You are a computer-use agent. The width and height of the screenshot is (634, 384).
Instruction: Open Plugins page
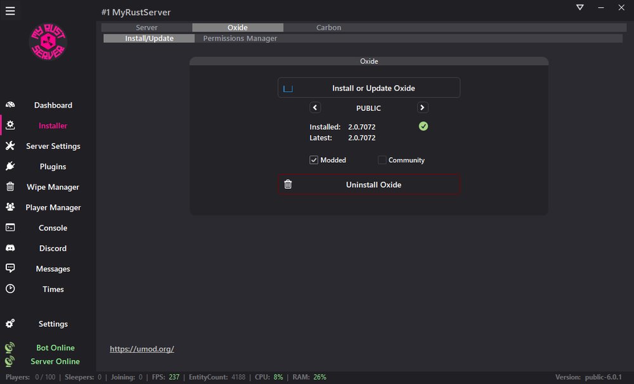[53, 167]
